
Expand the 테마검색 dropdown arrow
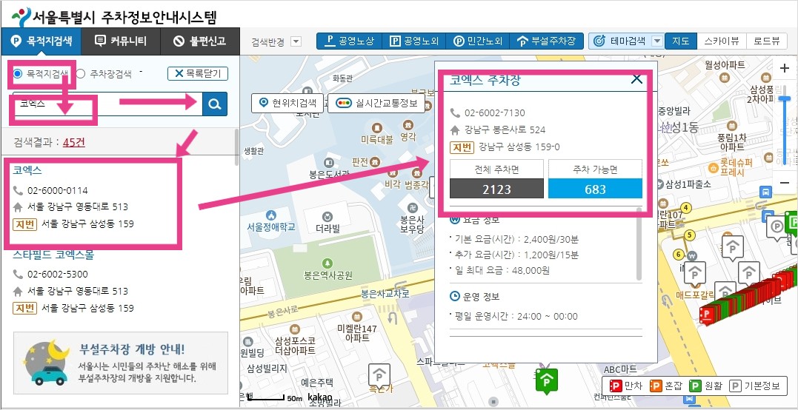[x=657, y=41]
